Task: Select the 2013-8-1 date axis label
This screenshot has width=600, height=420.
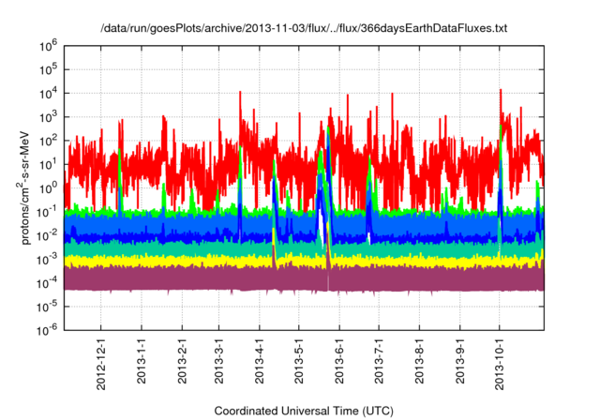Action: pos(419,361)
